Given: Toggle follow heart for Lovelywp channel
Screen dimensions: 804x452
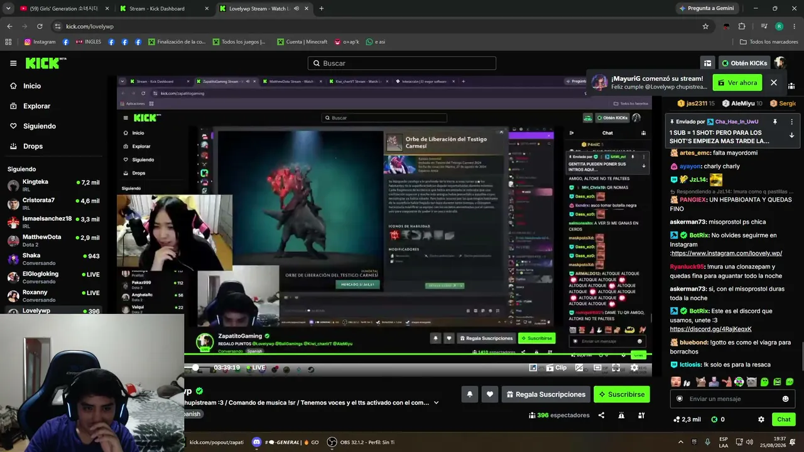Looking at the screenshot, I should tap(490, 394).
